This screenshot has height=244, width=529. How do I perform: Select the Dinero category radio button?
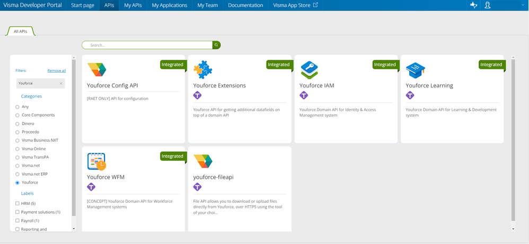click(17, 124)
